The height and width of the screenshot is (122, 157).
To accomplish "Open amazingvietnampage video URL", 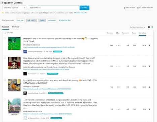I will 49,47.
